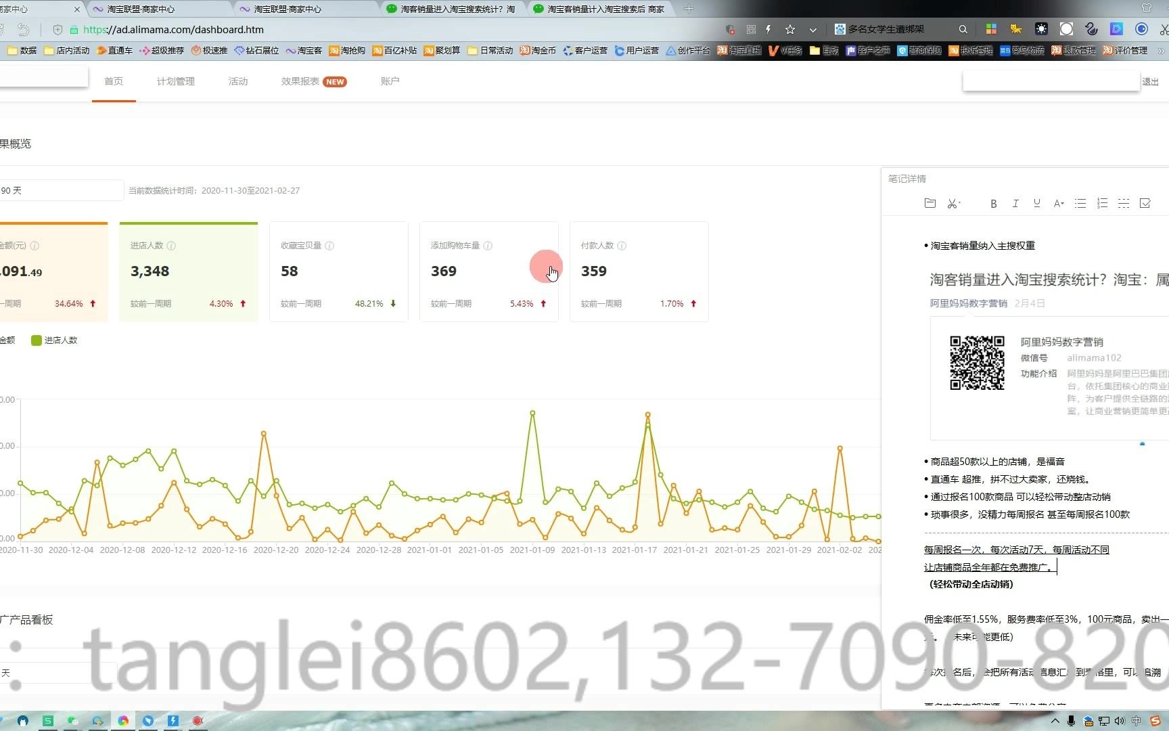The width and height of the screenshot is (1169, 731).
Task: Select the 收藏宝贝量 58 metric card
Action: 339,272
